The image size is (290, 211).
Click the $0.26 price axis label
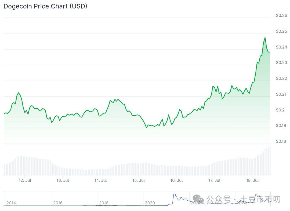click(x=281, y=16)
